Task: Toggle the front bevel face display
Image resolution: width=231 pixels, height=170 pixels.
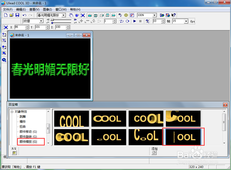Action: (96, 15)
